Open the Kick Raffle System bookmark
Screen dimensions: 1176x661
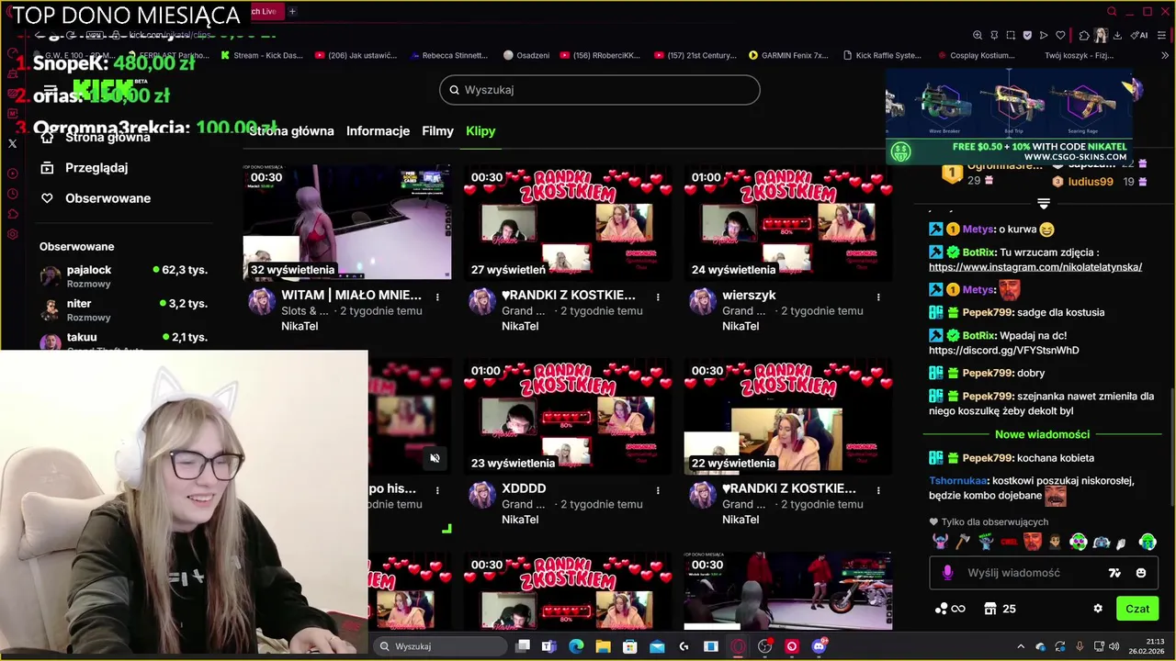[x=882, y=55]
